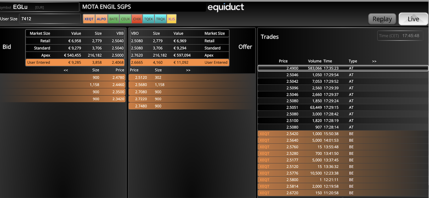Toggle the TRQX venue filter
This screenshot has height=198, width=429.
[x=160, y=19]
